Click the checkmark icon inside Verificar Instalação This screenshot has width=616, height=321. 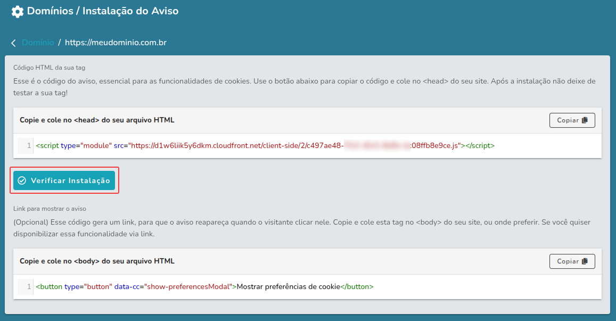(22, 180)
